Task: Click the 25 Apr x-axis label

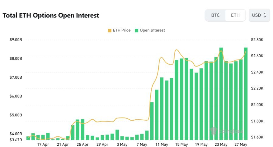Action: point(83,144)
